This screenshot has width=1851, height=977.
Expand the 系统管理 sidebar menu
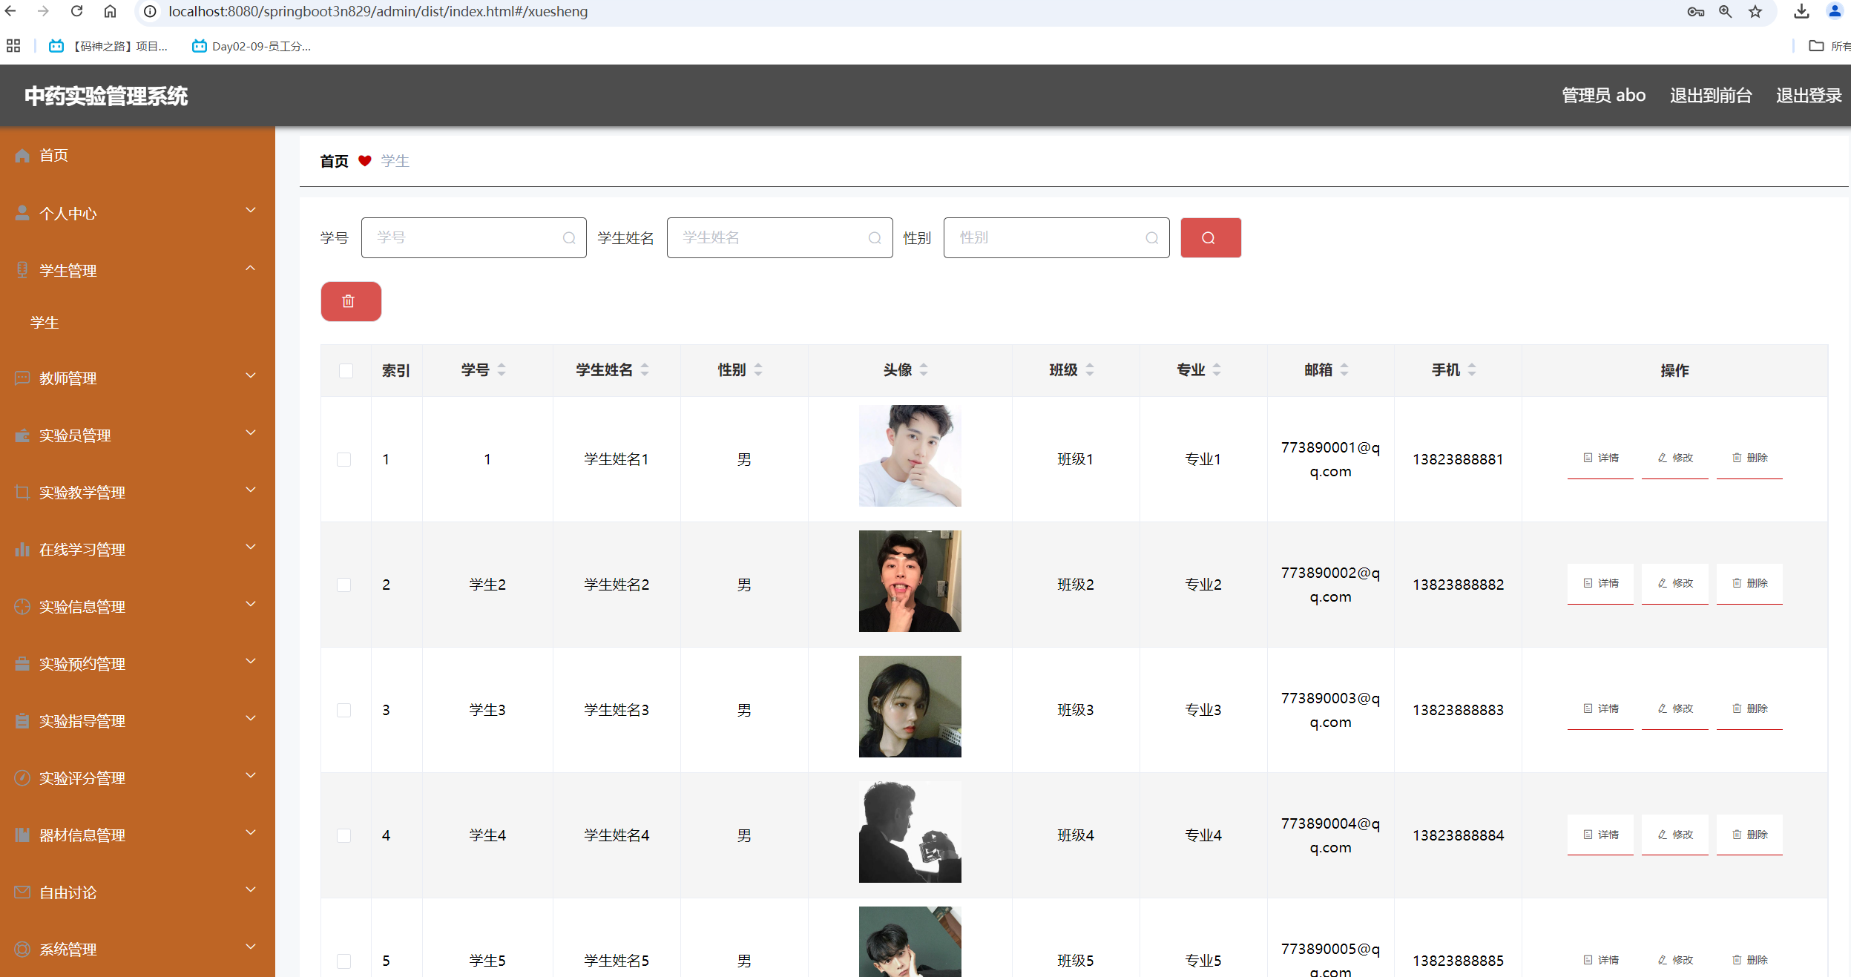(x=137, y=950)
